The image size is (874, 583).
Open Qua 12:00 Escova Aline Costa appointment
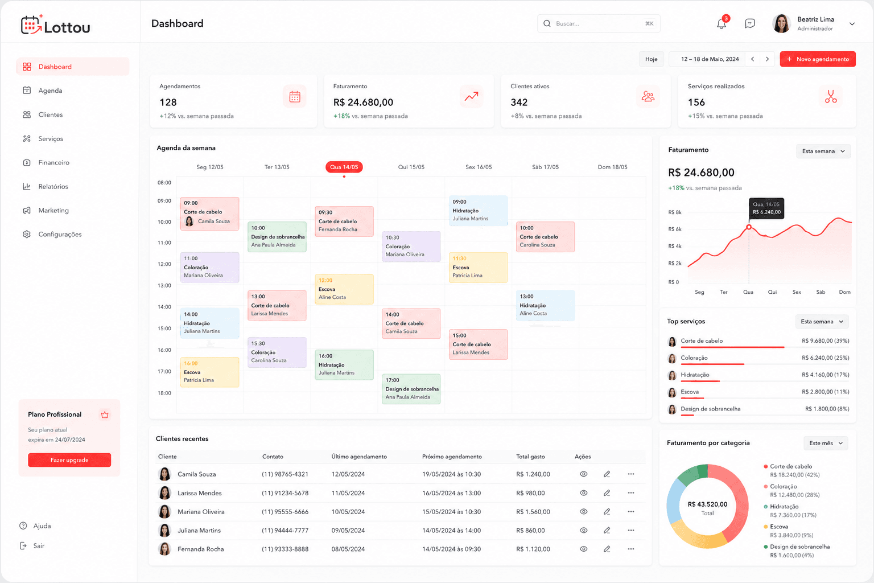(x=344, y=289)
